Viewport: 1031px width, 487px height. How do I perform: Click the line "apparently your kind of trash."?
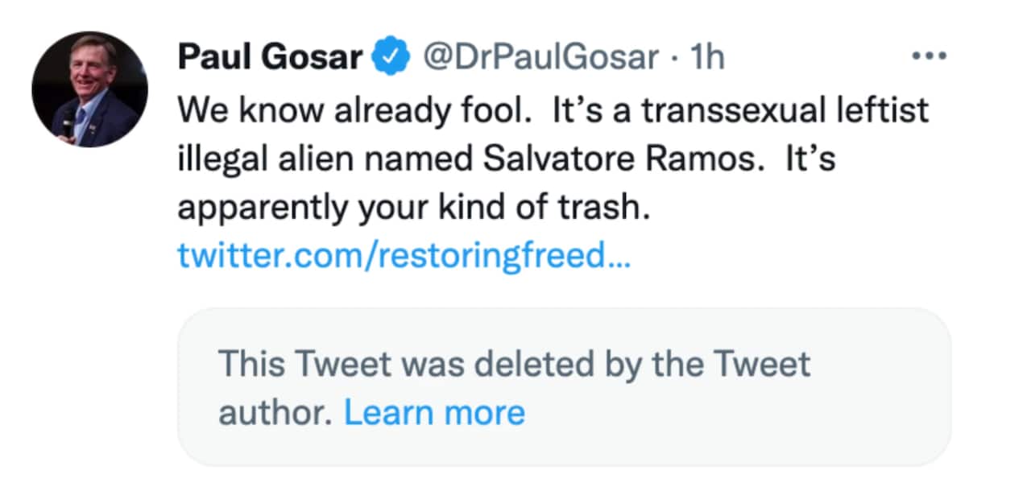pyautogui.click(x=412, y=208)
